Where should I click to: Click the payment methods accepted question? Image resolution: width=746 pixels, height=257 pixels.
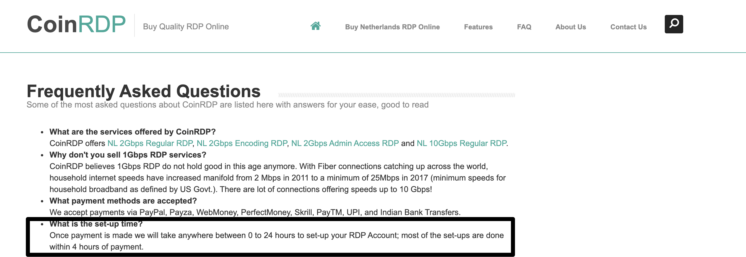[x=123, y=201]
